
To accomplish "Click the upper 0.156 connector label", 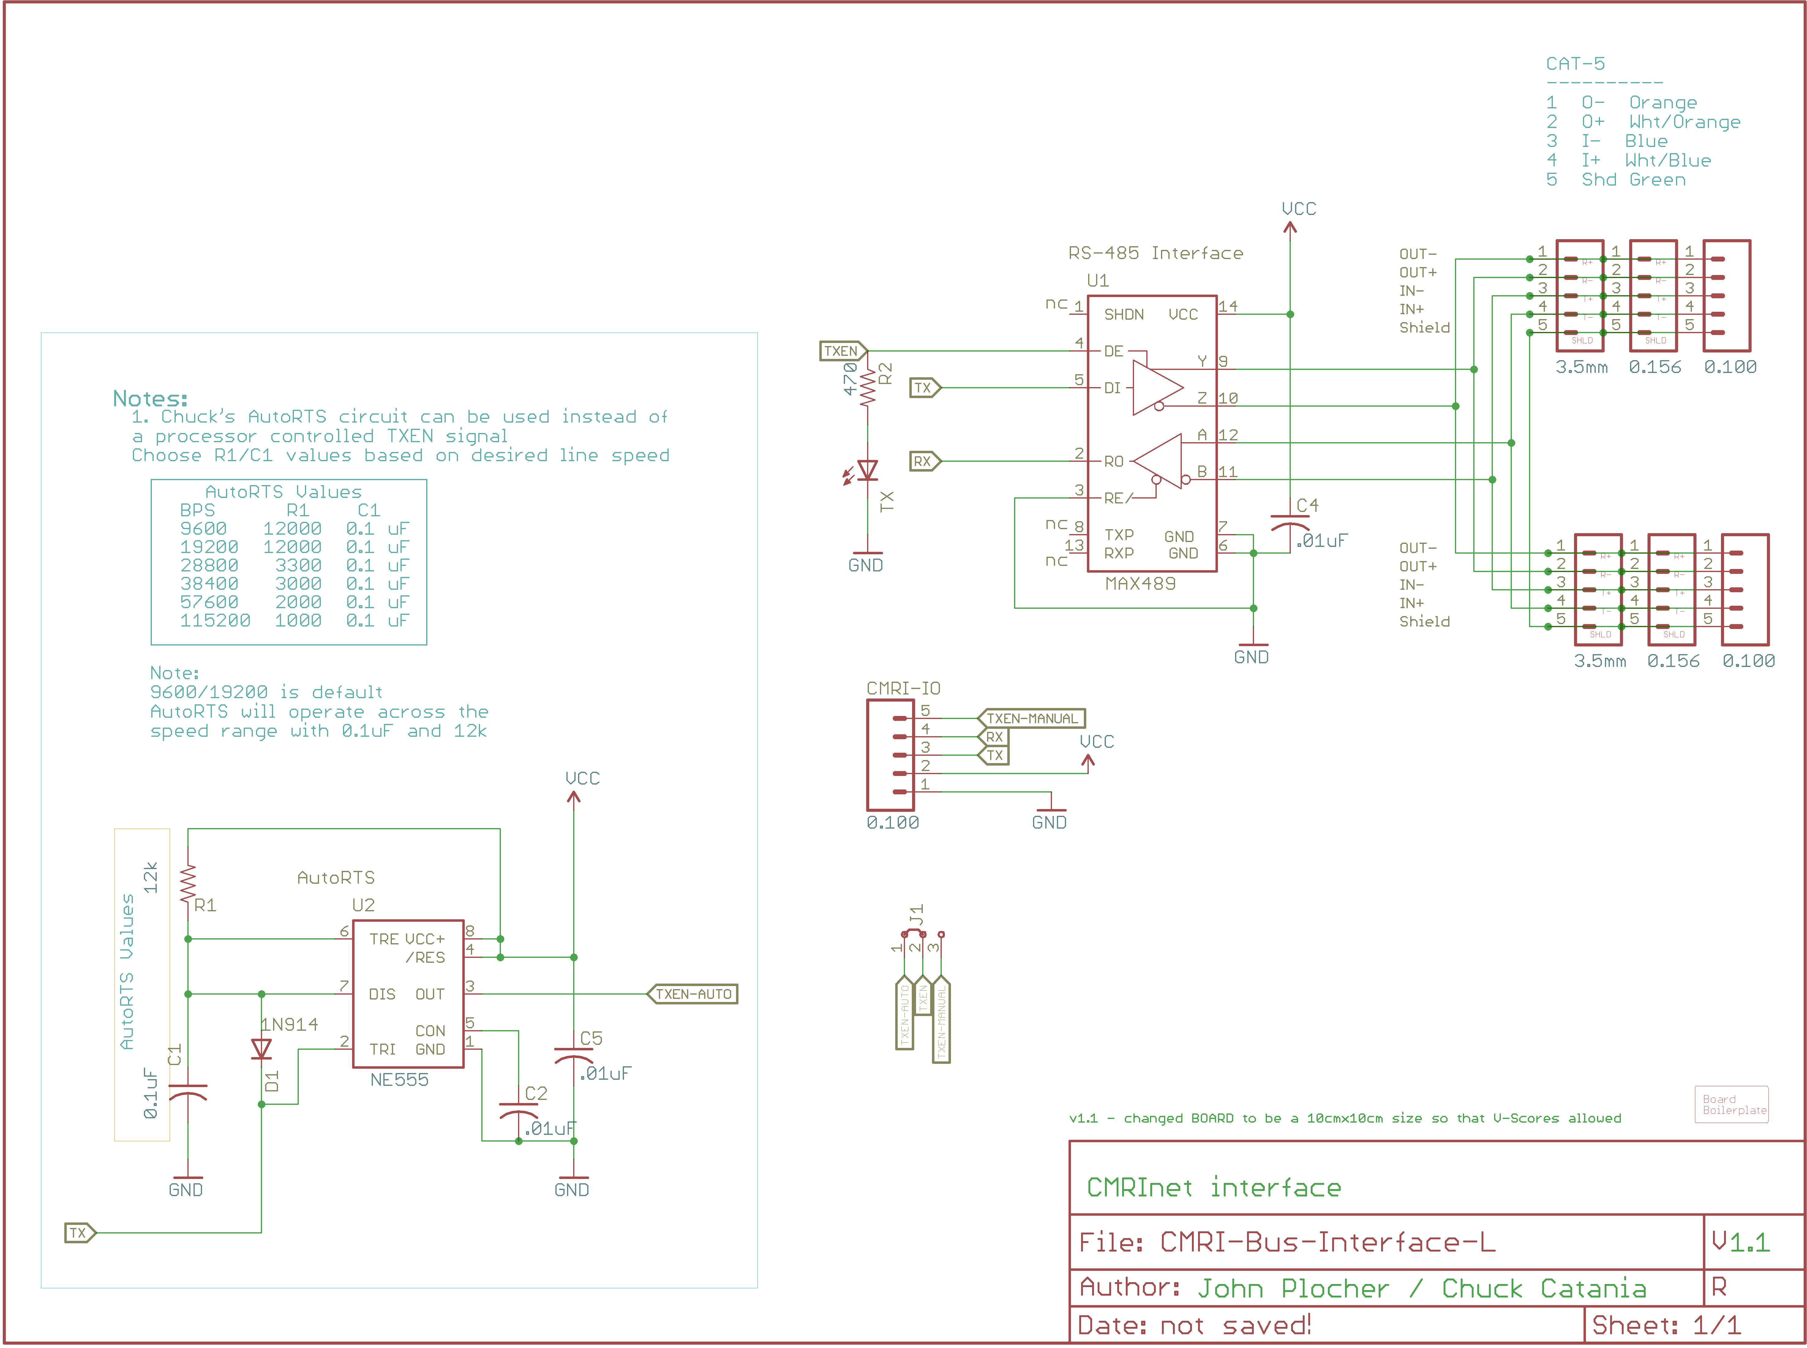I will pos(1655,367).
